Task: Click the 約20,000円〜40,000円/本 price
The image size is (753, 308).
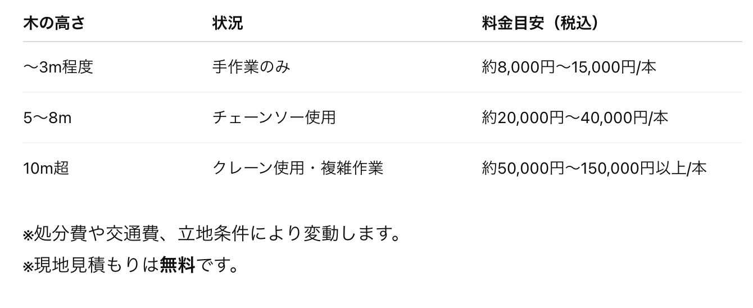Action: pyautogui.click(x=575, y=118)
